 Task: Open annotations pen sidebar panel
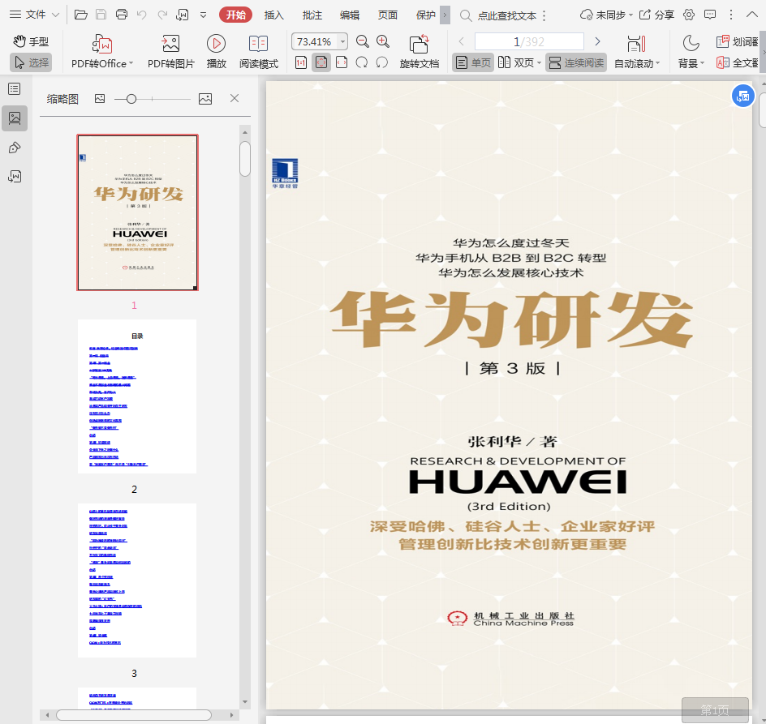pyautogui.click(x=15, y=148)
